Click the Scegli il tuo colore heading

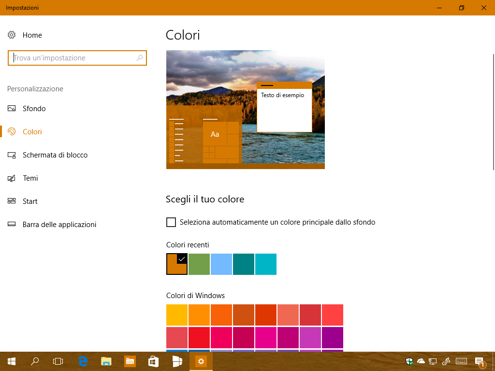205,200
